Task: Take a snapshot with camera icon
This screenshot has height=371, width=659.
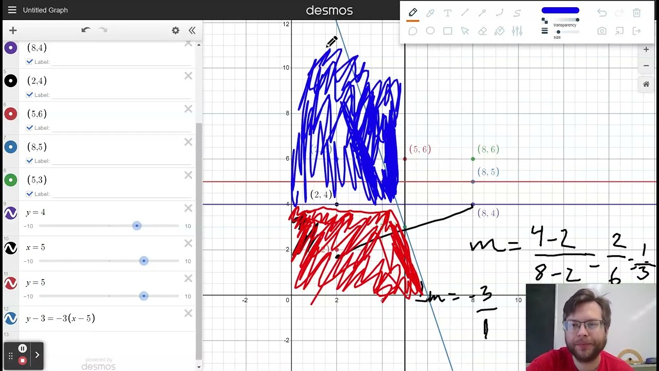Action: click(602, 31)
